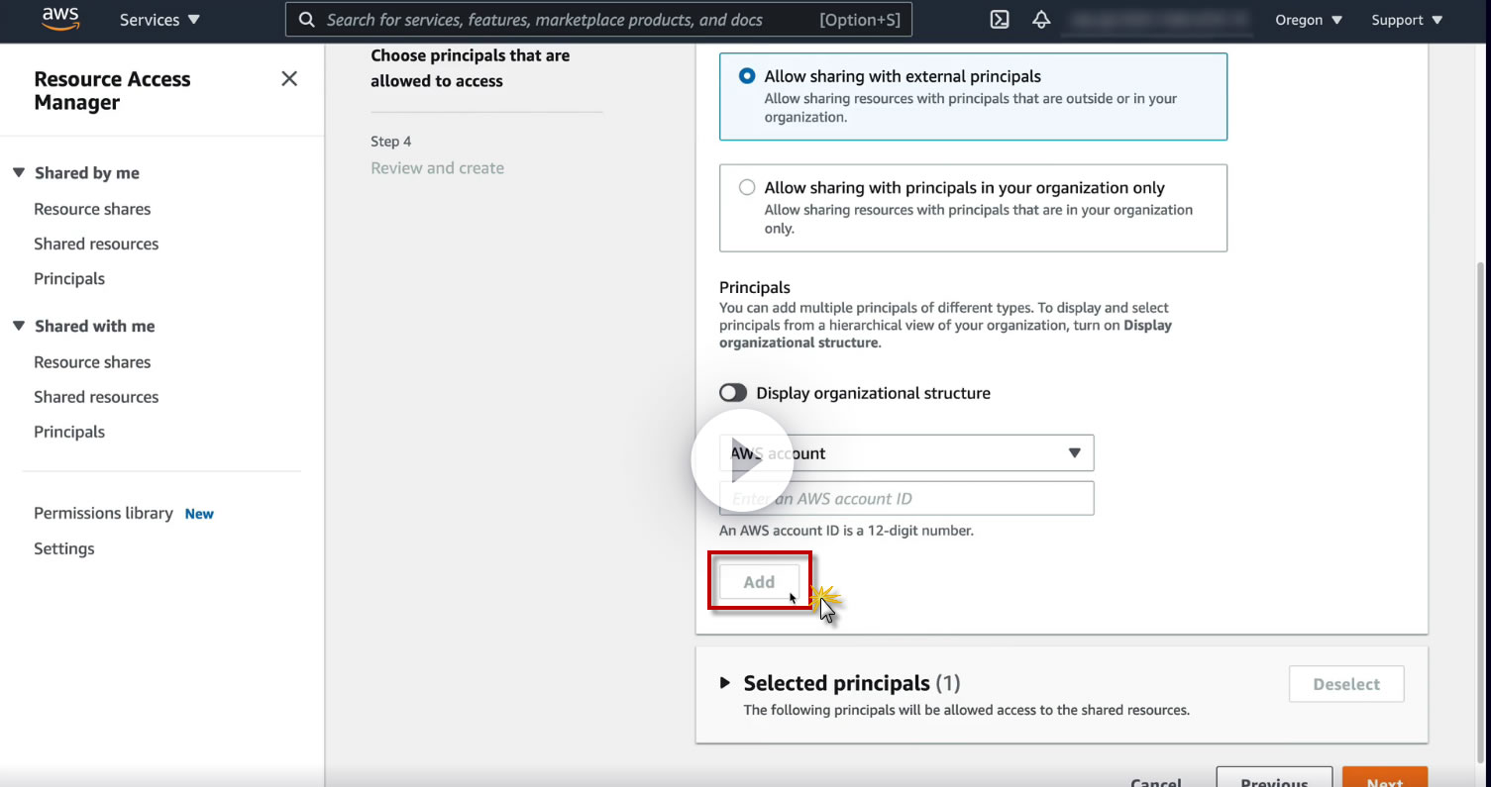Open Principals under Shared by me
Screen dimensions: 1491x787
[69, 278]
